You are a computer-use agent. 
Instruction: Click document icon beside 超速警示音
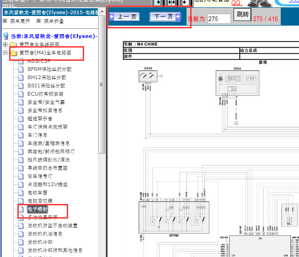click(21, 118)
